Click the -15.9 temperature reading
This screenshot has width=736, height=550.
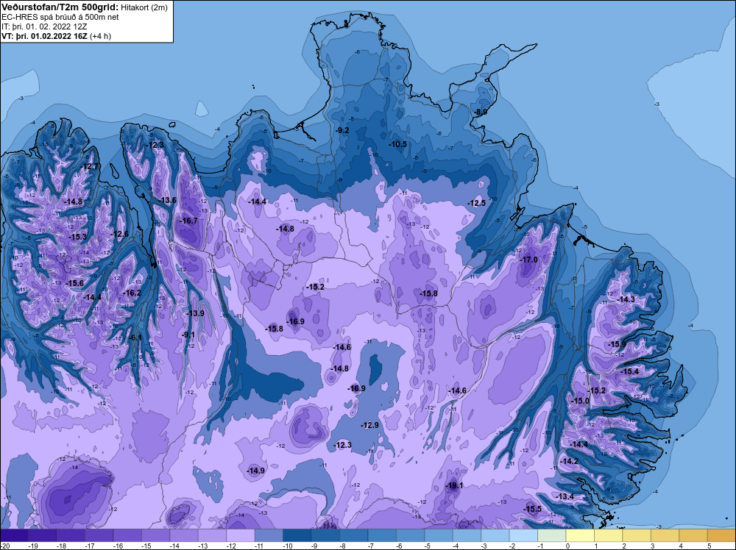tap(617, 345)
